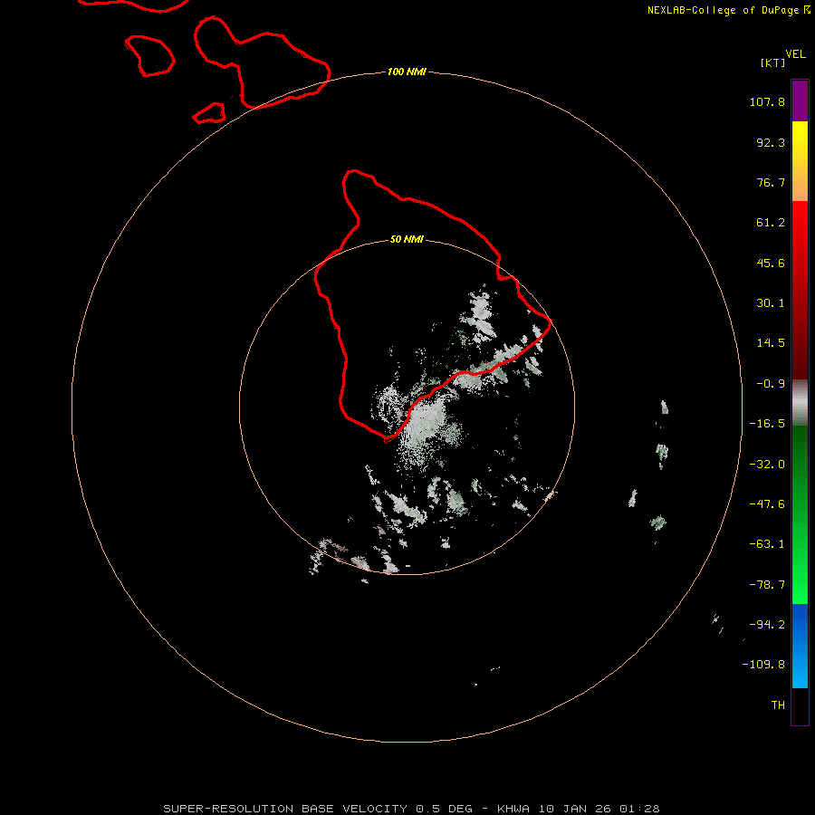Click the bright green segment of color bar
Screen dimensions: 815x815
coord(800,514)
